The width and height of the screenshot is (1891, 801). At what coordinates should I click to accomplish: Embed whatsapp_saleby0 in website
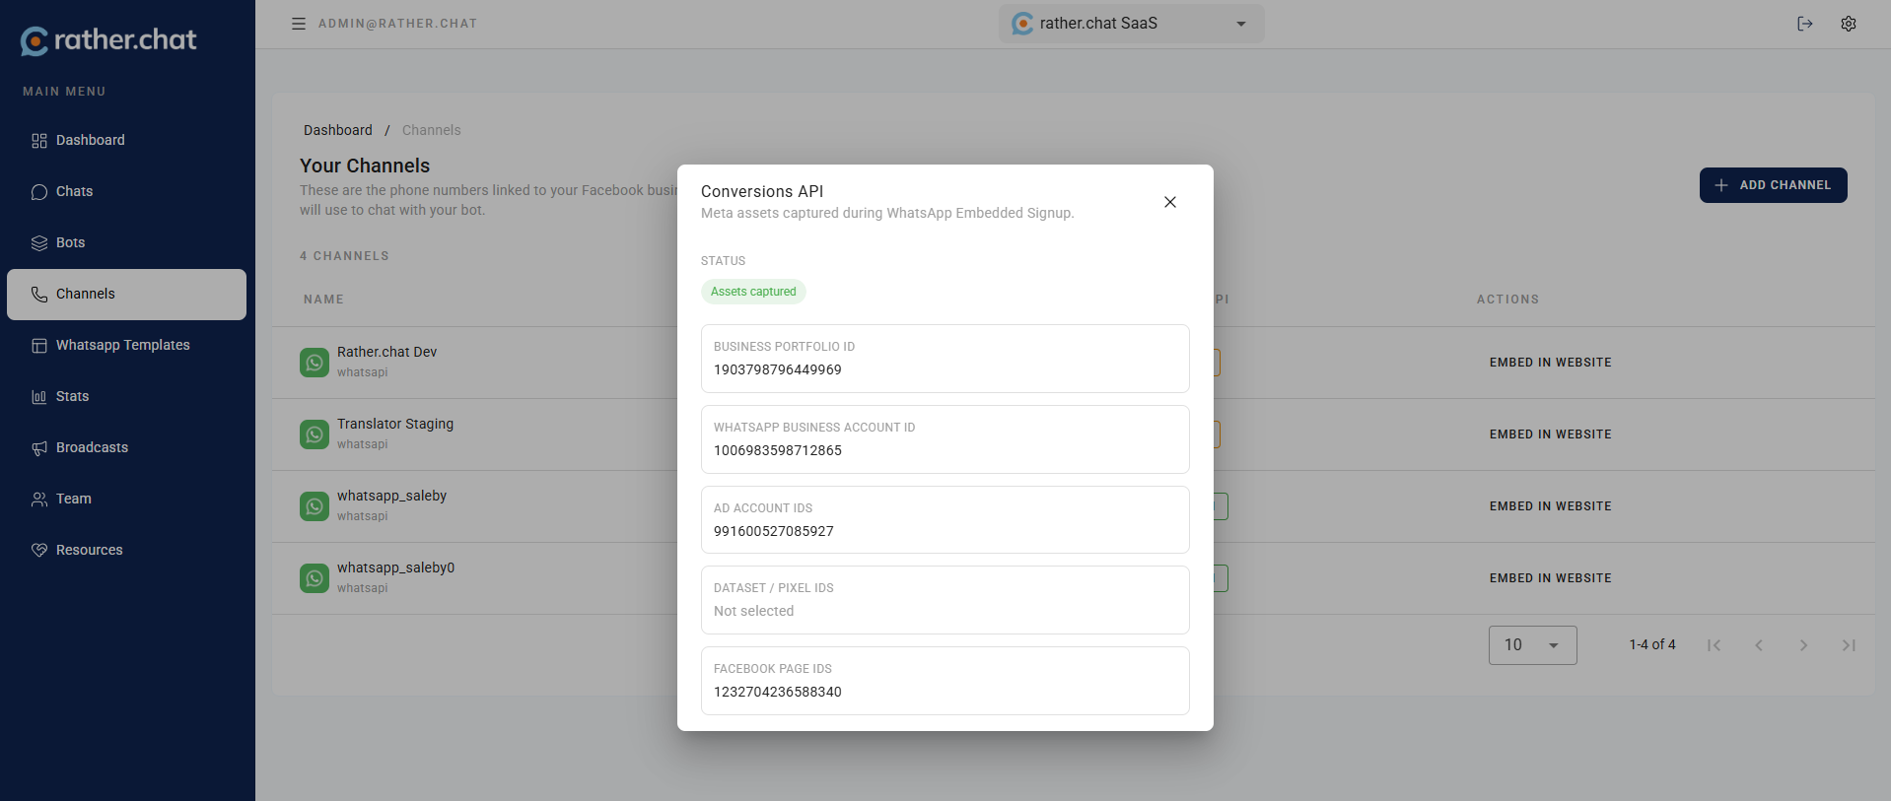click(x=1550, y=578)
